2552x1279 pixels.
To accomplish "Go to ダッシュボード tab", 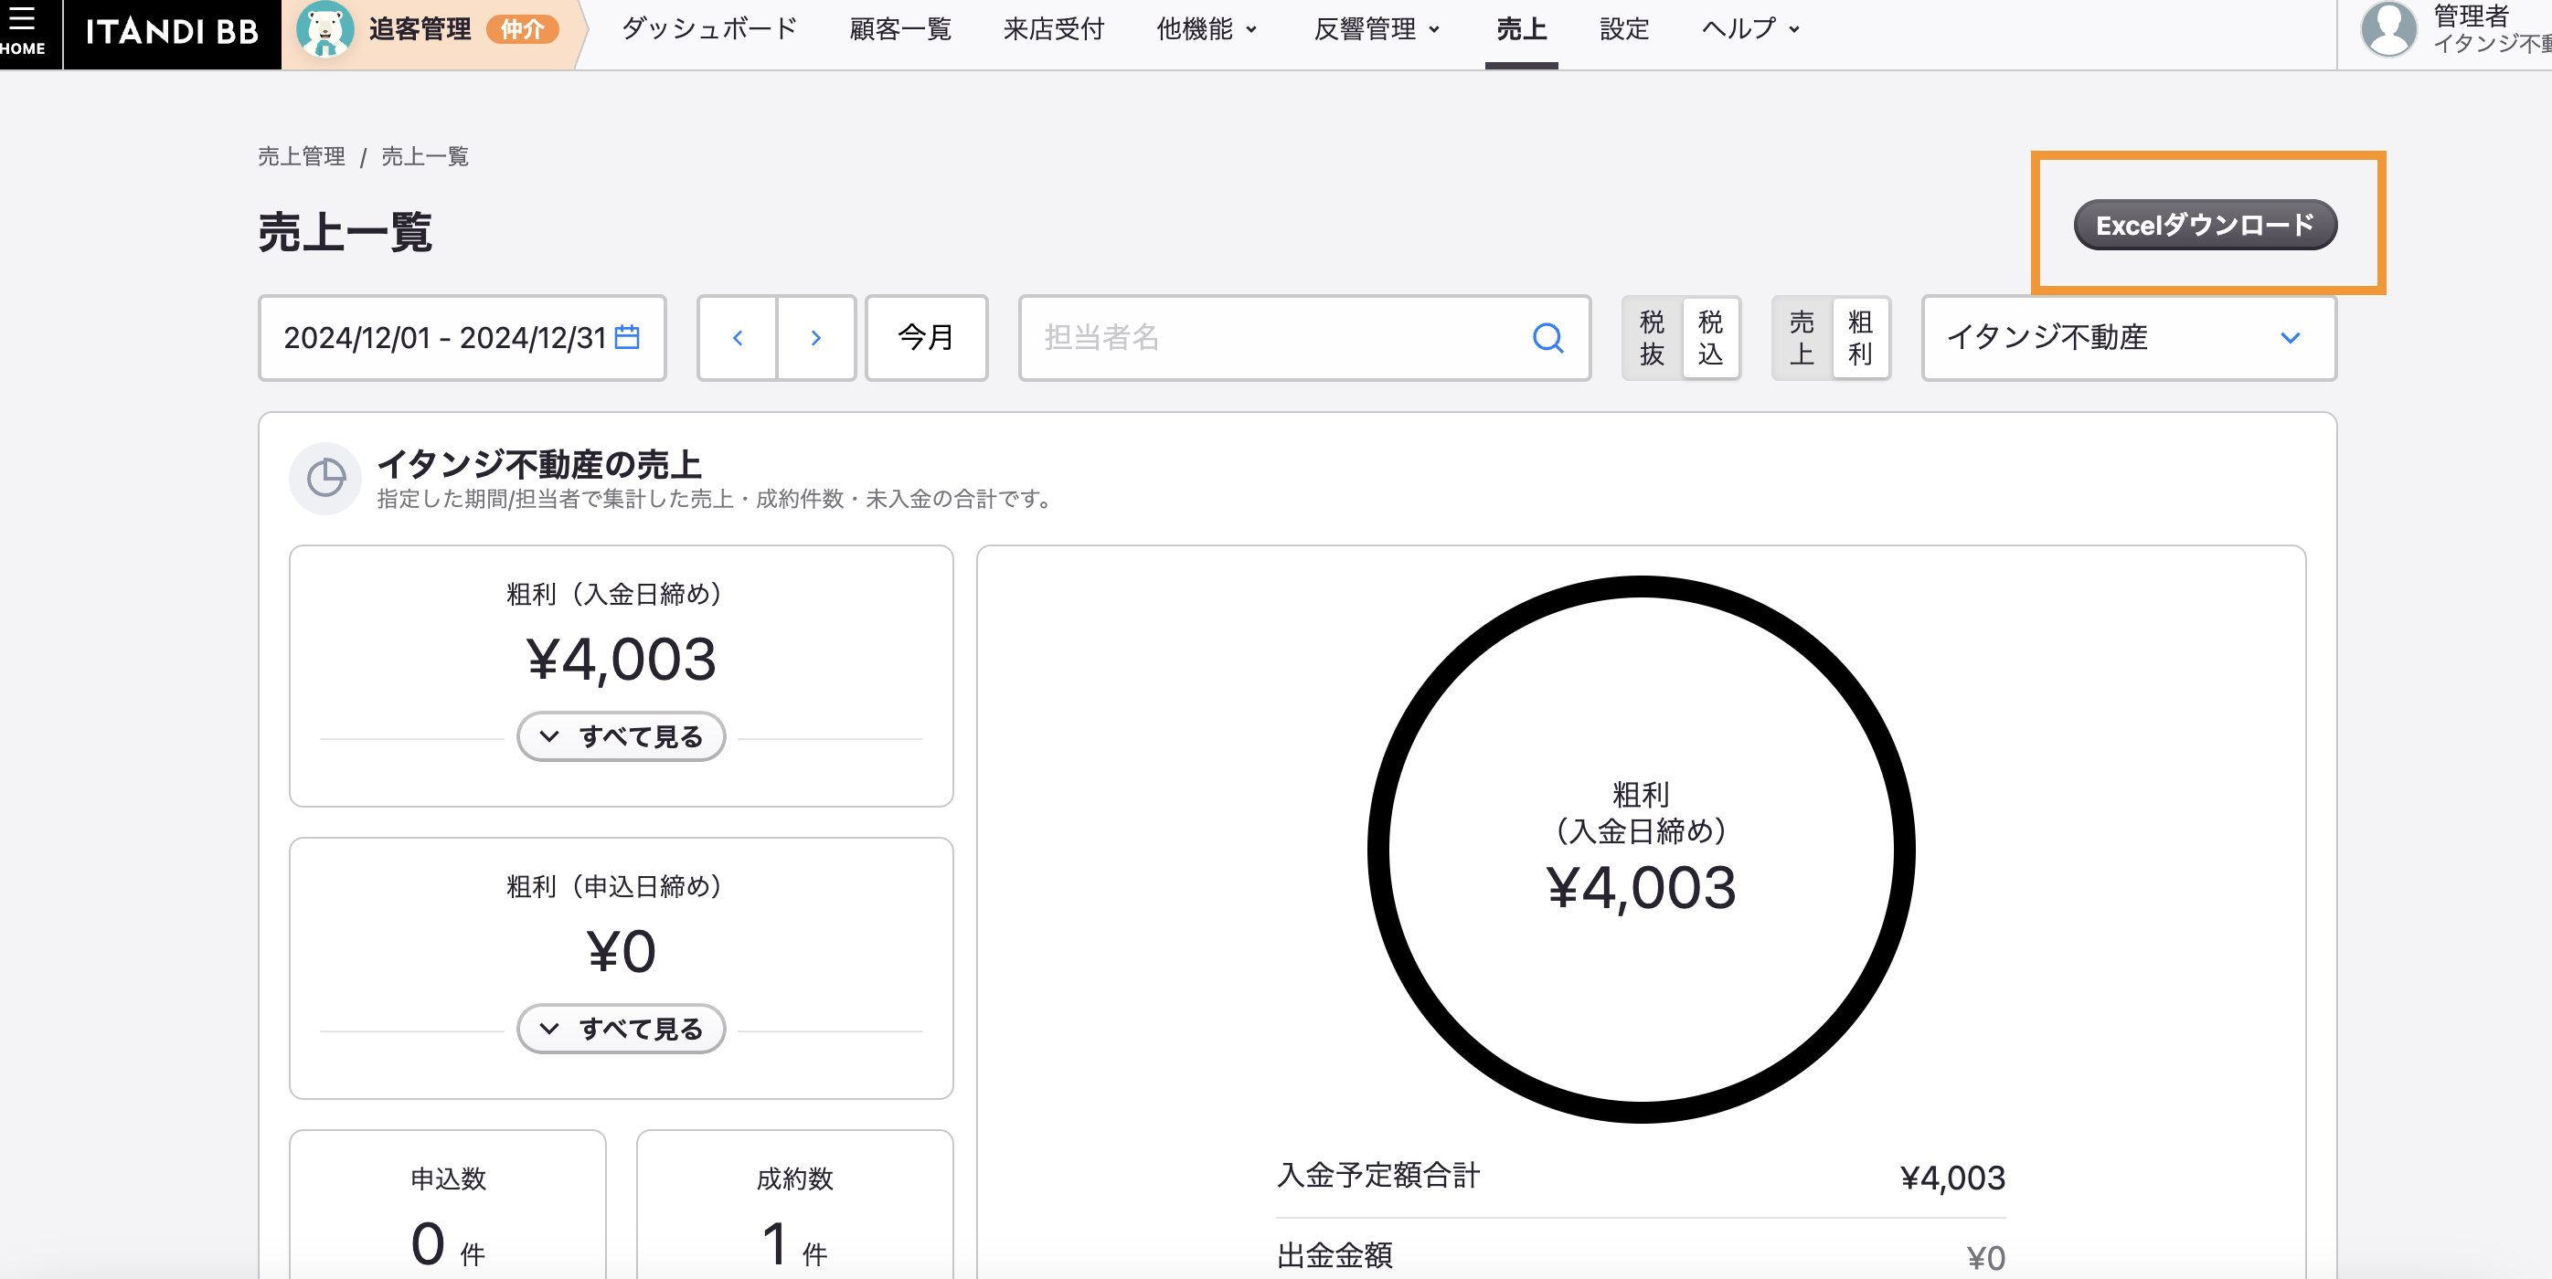I will pyautogui.click(x=709, y=30).
